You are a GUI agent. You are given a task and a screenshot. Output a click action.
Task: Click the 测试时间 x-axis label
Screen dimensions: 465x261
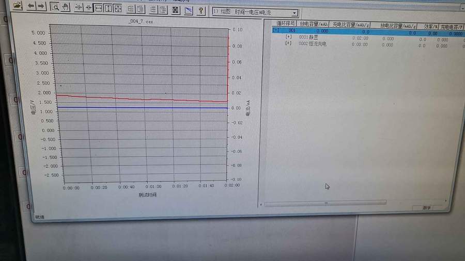pos(147,194)
